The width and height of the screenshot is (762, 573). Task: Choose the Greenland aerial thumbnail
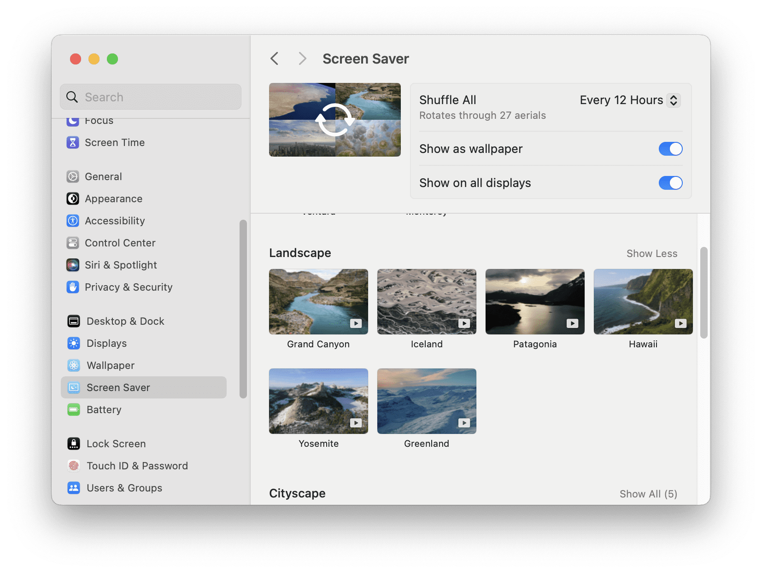[x=427, y=401]
